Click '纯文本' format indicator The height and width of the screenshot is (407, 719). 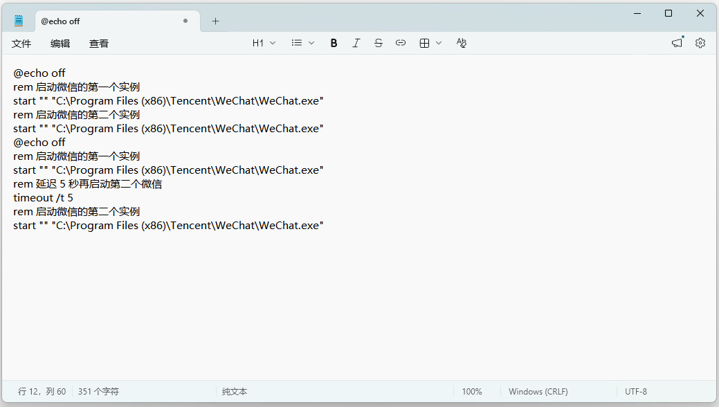[x=235, y=391]
